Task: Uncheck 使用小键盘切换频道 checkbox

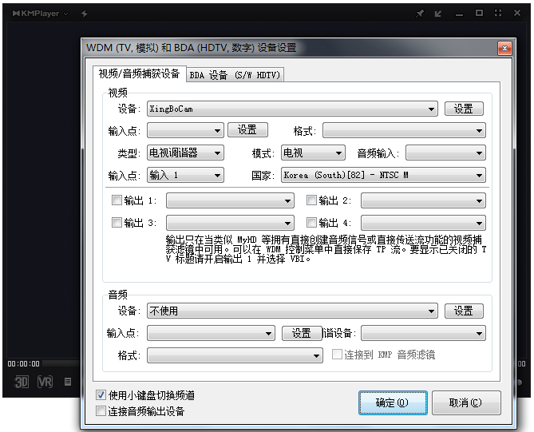Action: (x=101, y=394)
